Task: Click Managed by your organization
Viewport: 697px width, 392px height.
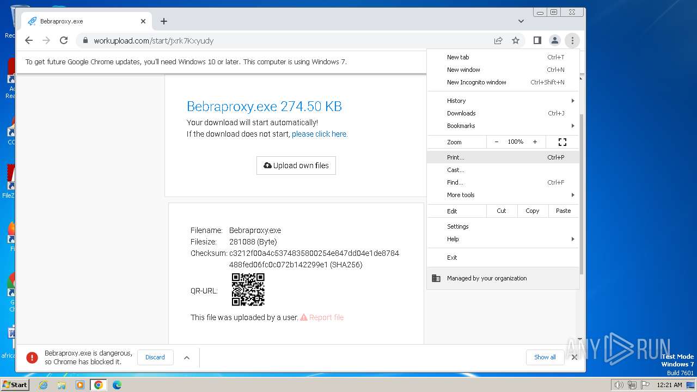Action: click(503, 278)
